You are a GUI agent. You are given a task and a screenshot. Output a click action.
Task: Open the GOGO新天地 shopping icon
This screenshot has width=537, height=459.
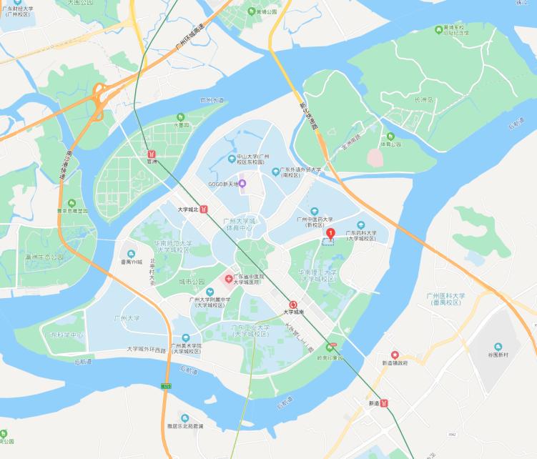(242, 184)
